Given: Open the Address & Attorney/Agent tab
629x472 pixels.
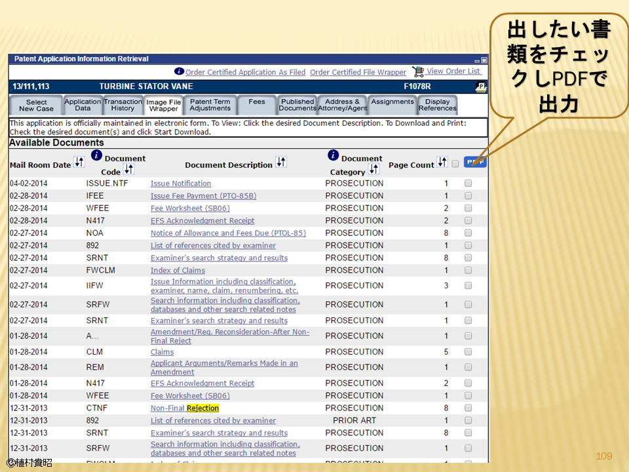Looking at the screenshot, I should coord(342,105).
